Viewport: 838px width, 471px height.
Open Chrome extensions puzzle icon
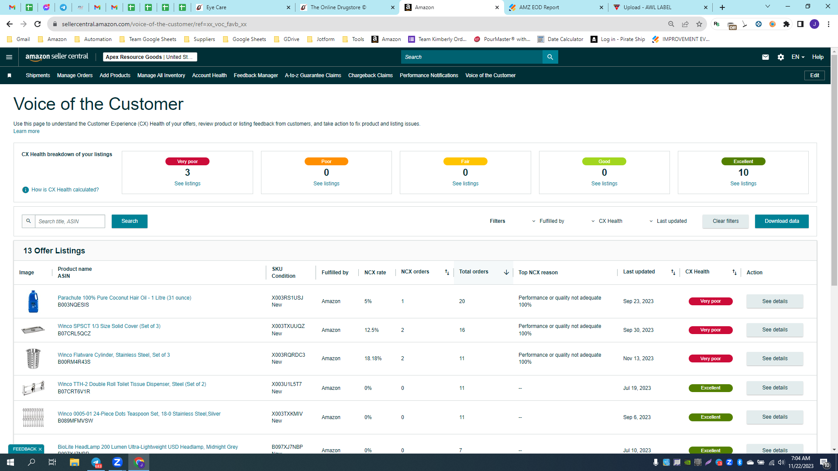click(786, 24)
